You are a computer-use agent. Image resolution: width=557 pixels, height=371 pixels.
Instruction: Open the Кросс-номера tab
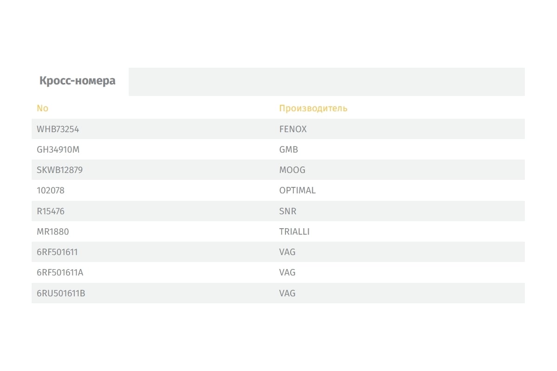[78, 81]
